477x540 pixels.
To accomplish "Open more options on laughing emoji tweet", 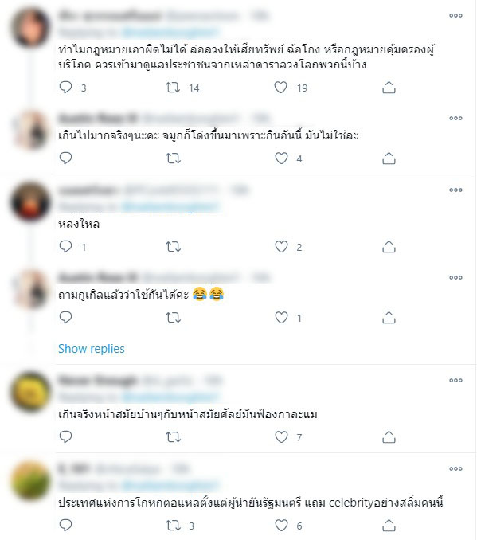I will 455,278.
